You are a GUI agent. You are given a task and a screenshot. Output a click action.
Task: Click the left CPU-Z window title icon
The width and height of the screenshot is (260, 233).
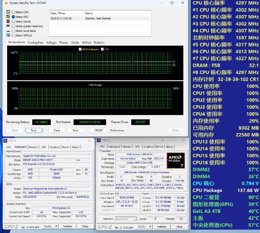tap(5, 141)
